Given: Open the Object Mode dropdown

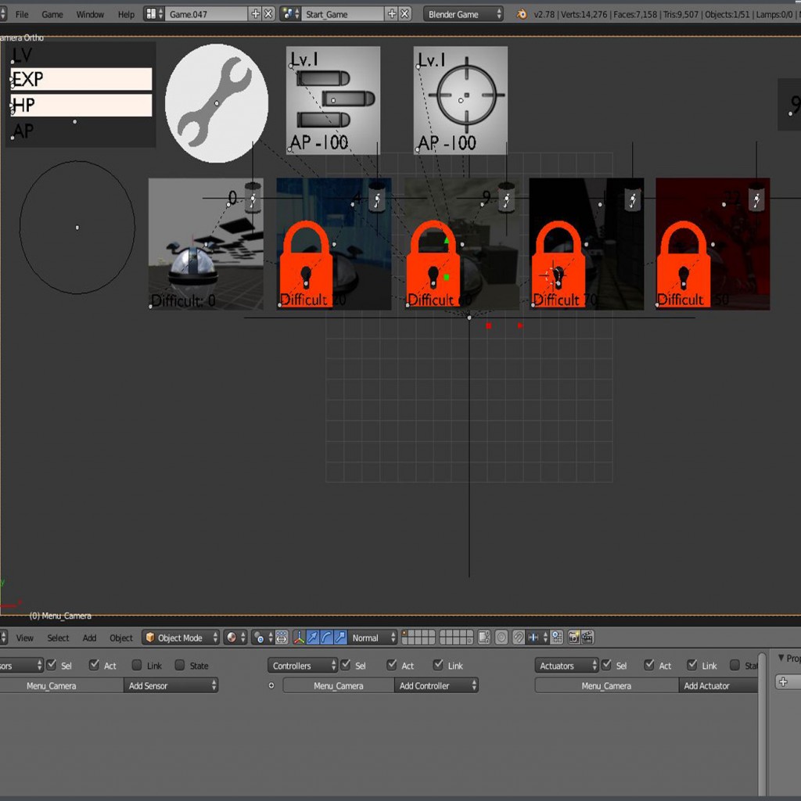Looking at the screenshot, I should tap(181, 638).
